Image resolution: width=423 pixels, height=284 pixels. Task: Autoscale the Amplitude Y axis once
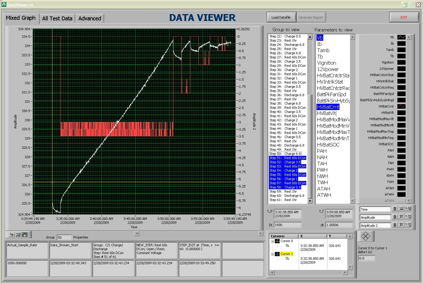(x=401, y=217)
